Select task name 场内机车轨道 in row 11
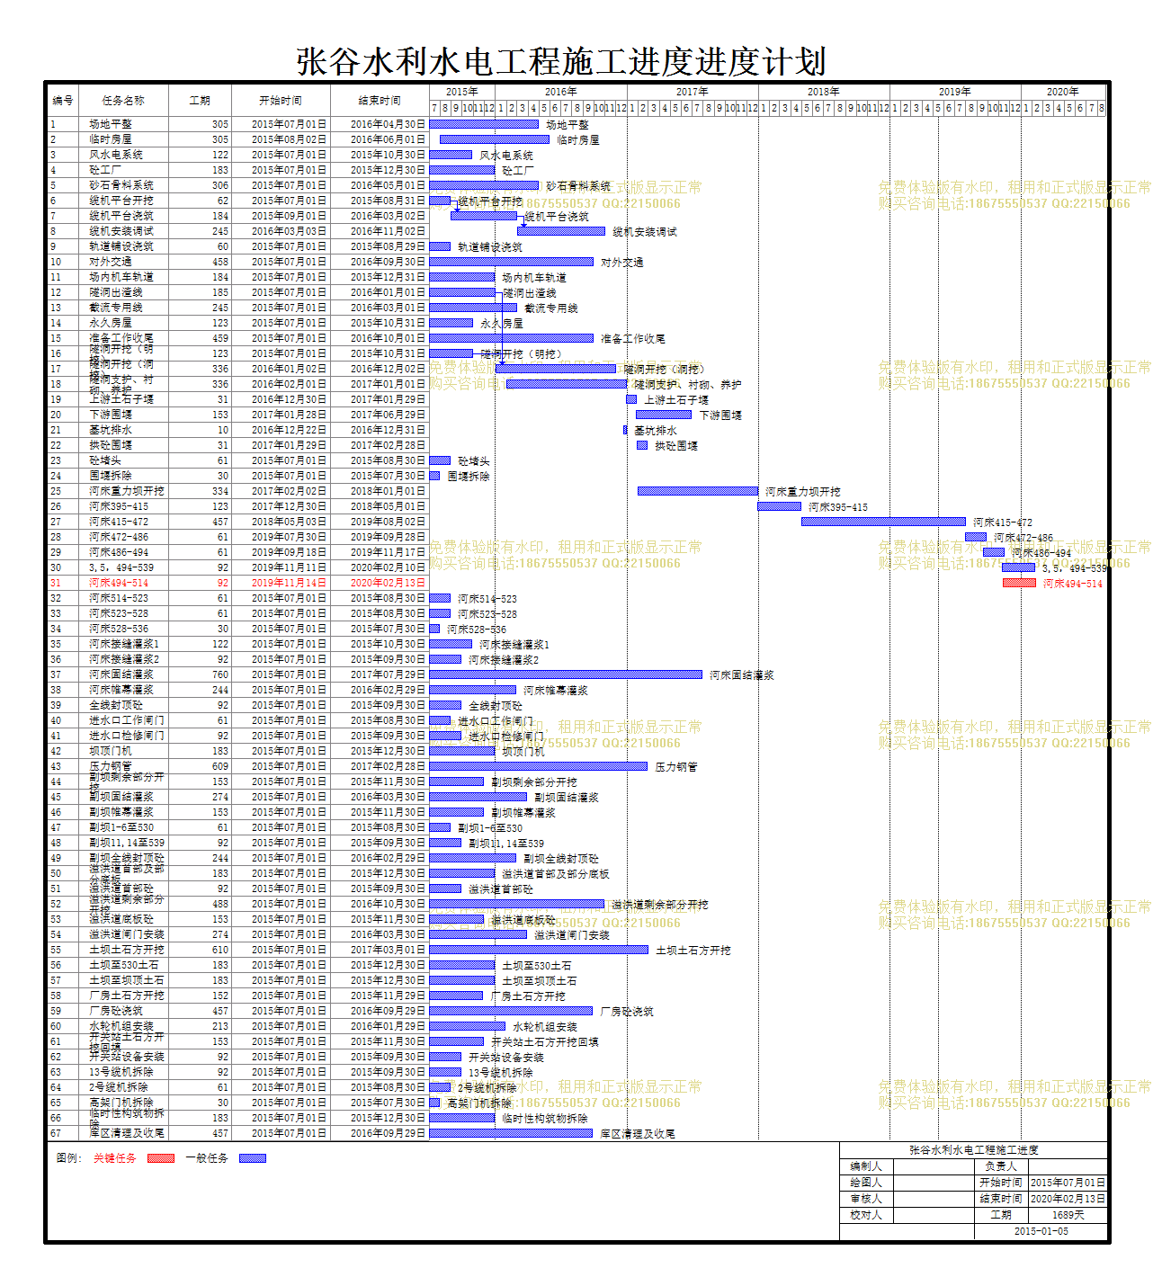This screenshot has width=1153, height=1286. coord(121,277)
